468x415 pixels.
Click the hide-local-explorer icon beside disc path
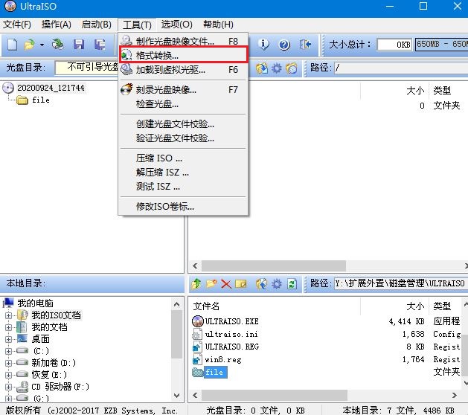(292, 68)
